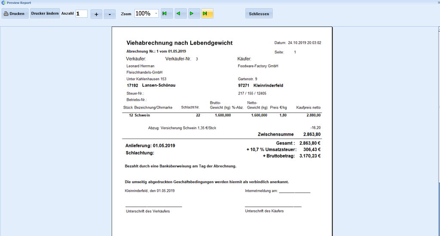Decrease copies with the minus button

coord(110,14)
